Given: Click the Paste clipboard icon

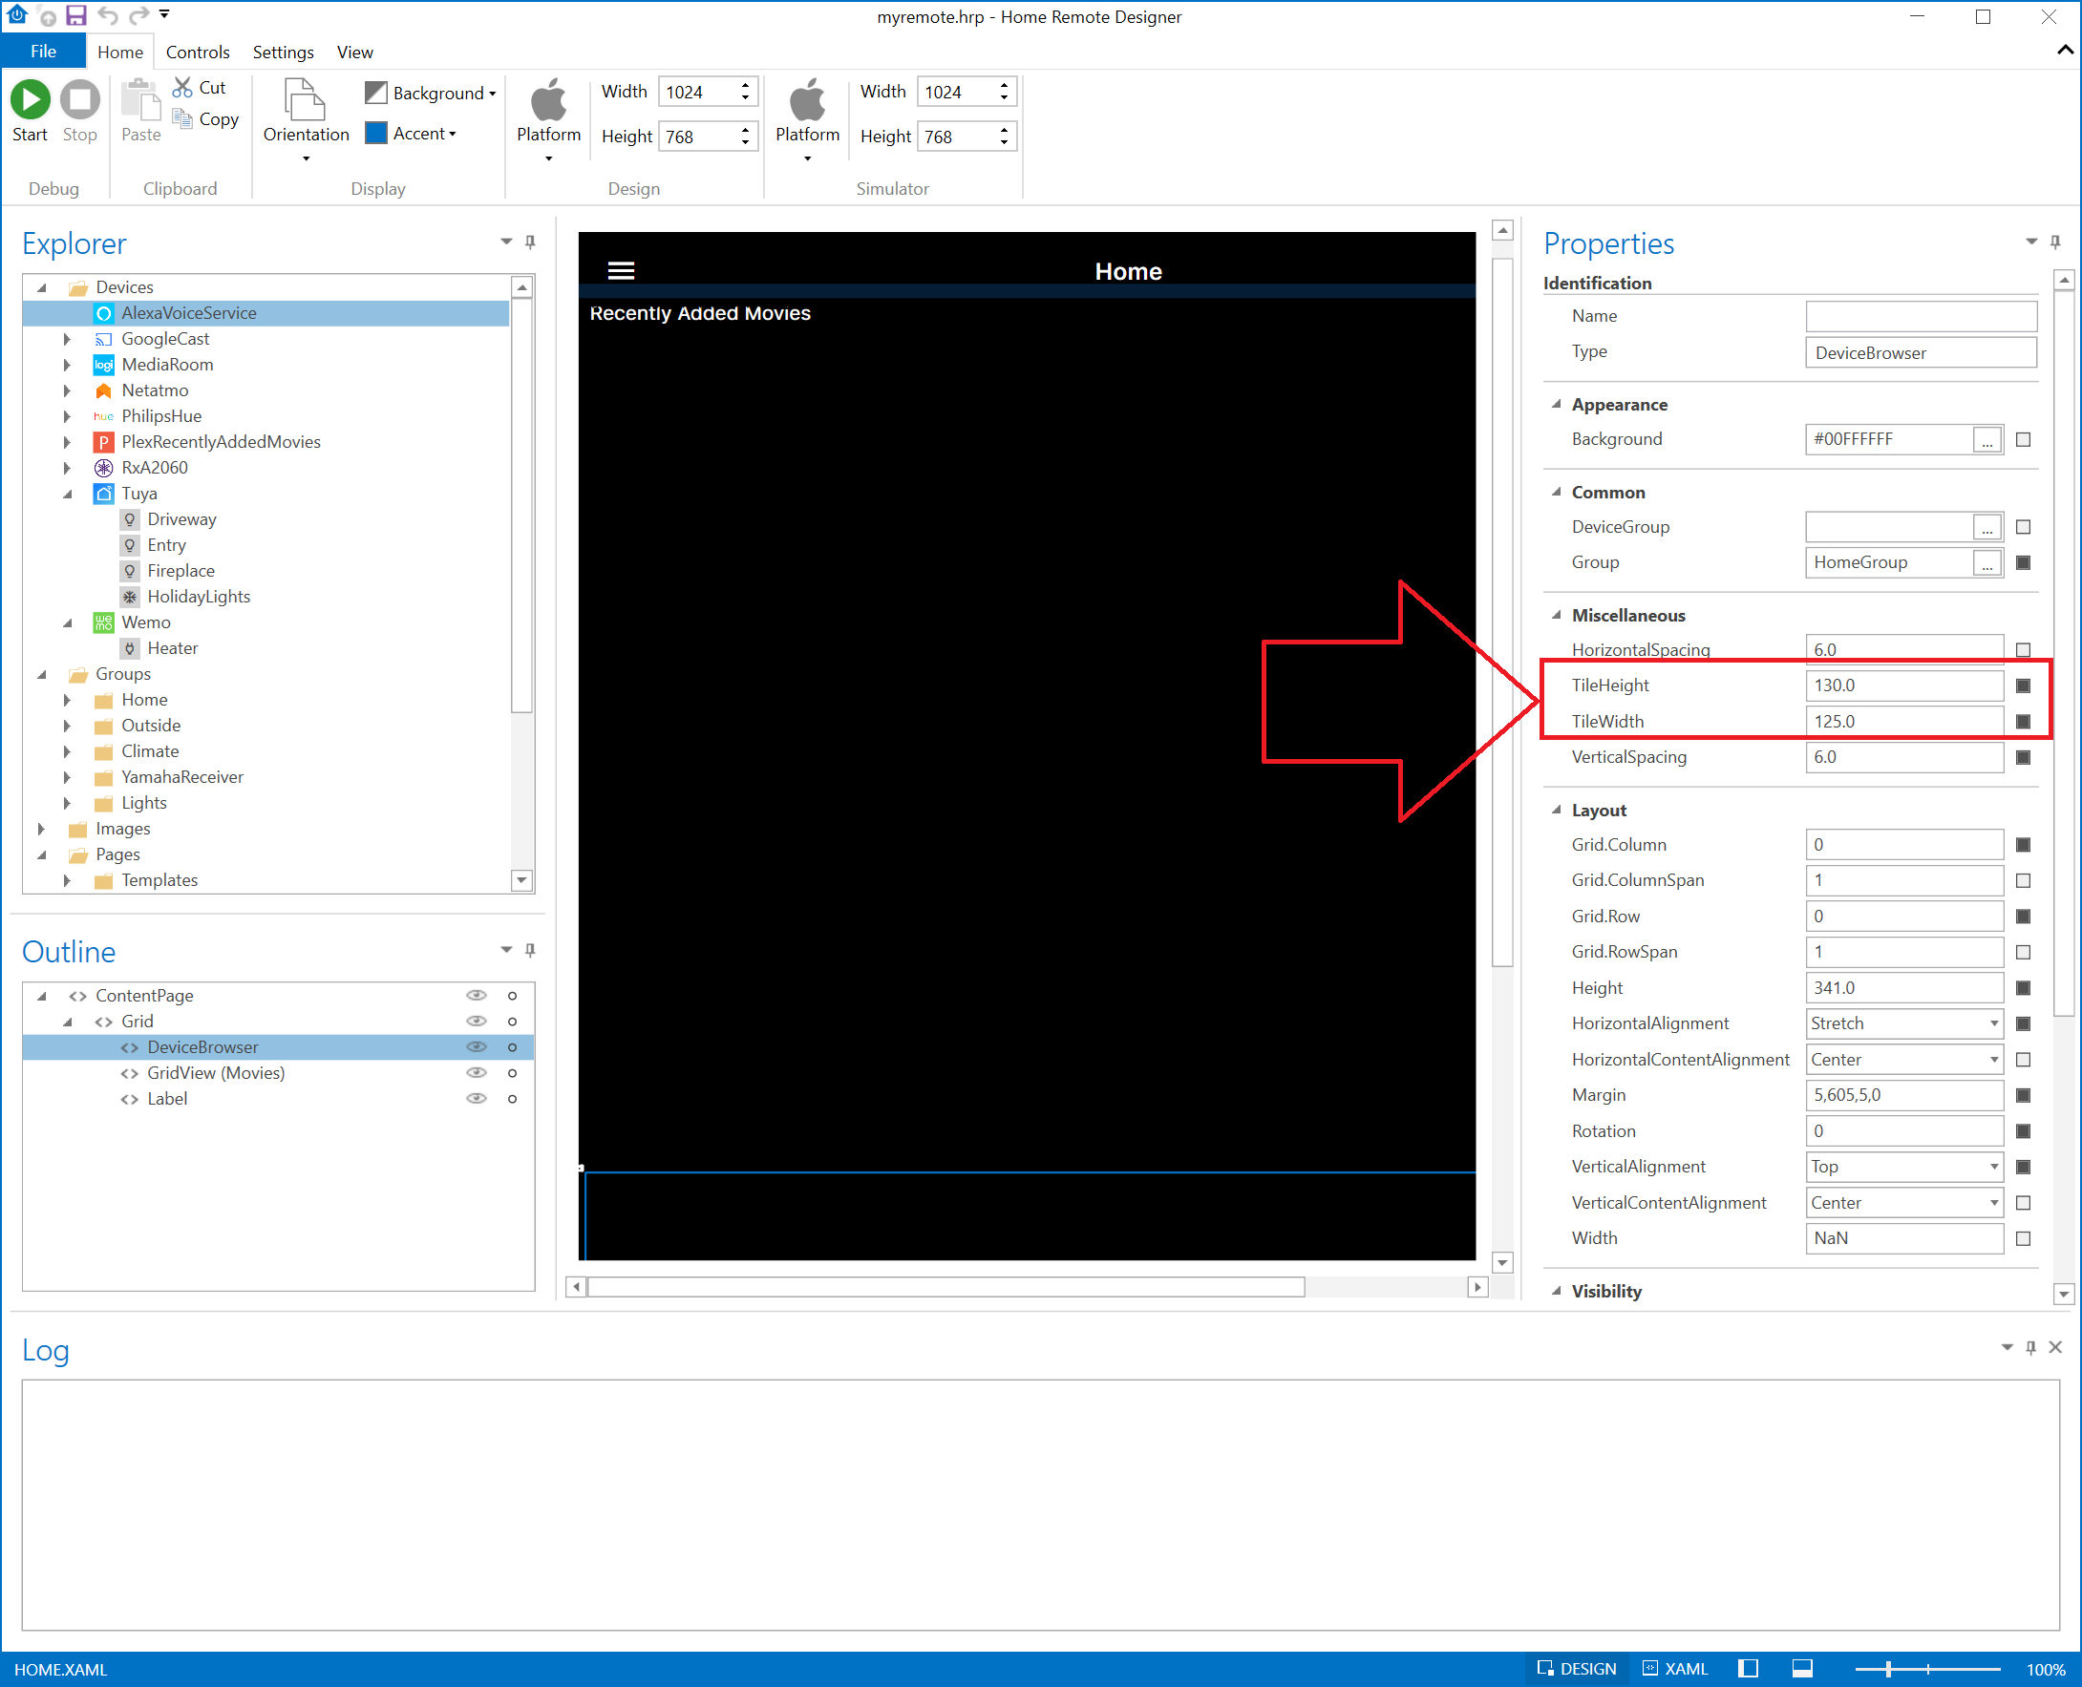Looking at the screenshot, I should point(141,99).
